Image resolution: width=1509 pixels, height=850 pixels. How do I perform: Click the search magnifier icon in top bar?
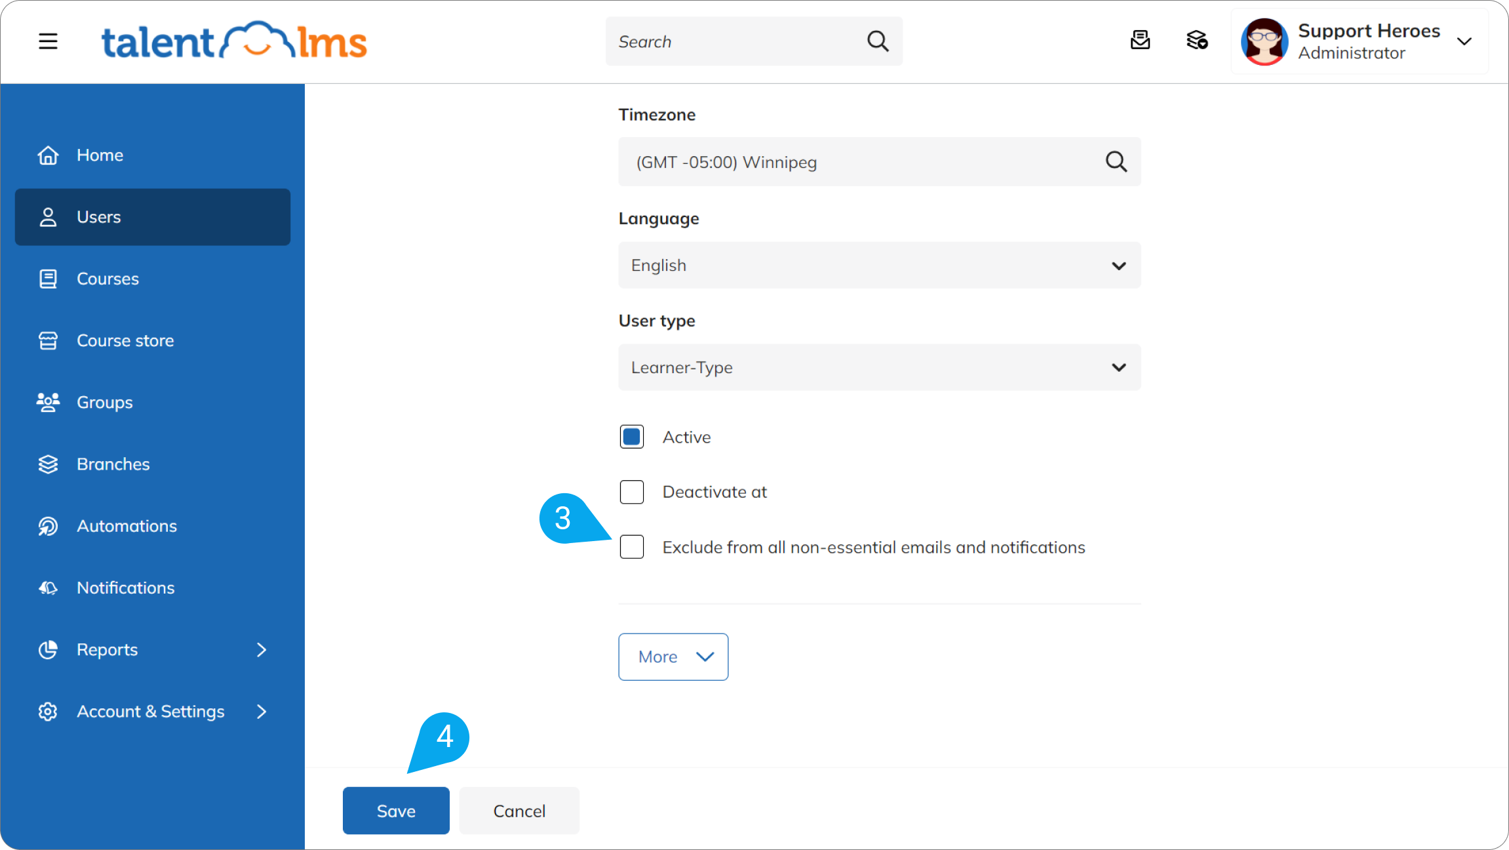(x=878, y=41)
